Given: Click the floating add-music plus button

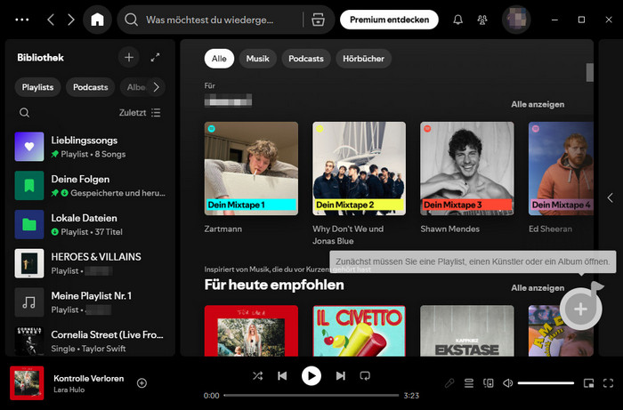Looking at the screenshot, I should pyautogui.click(x=580, y=309).
